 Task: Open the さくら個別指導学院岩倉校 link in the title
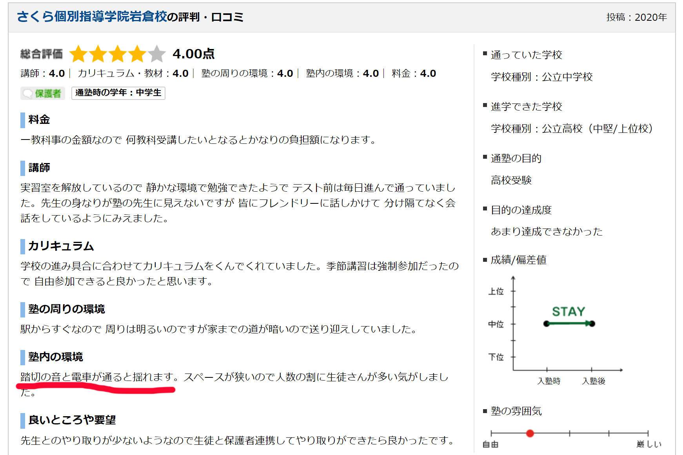coord(92,17)
